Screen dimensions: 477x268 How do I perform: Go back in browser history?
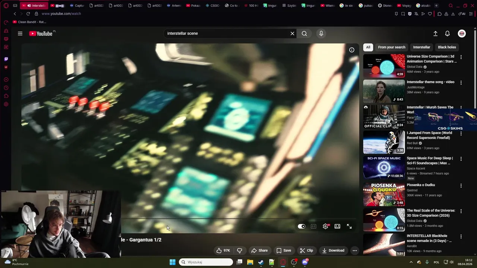15,14
